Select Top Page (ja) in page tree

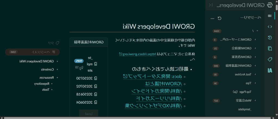click(x=242, y=92)
